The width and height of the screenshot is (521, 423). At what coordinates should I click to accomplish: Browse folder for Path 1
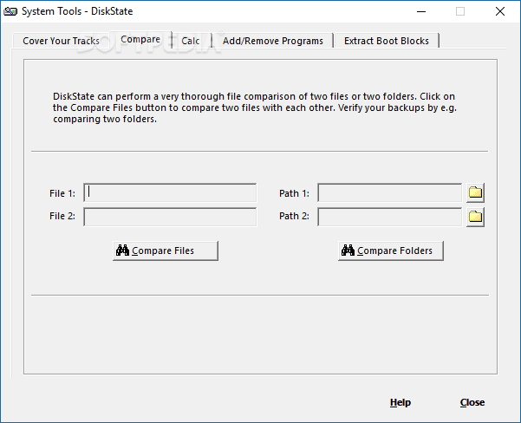click(475, 192)
